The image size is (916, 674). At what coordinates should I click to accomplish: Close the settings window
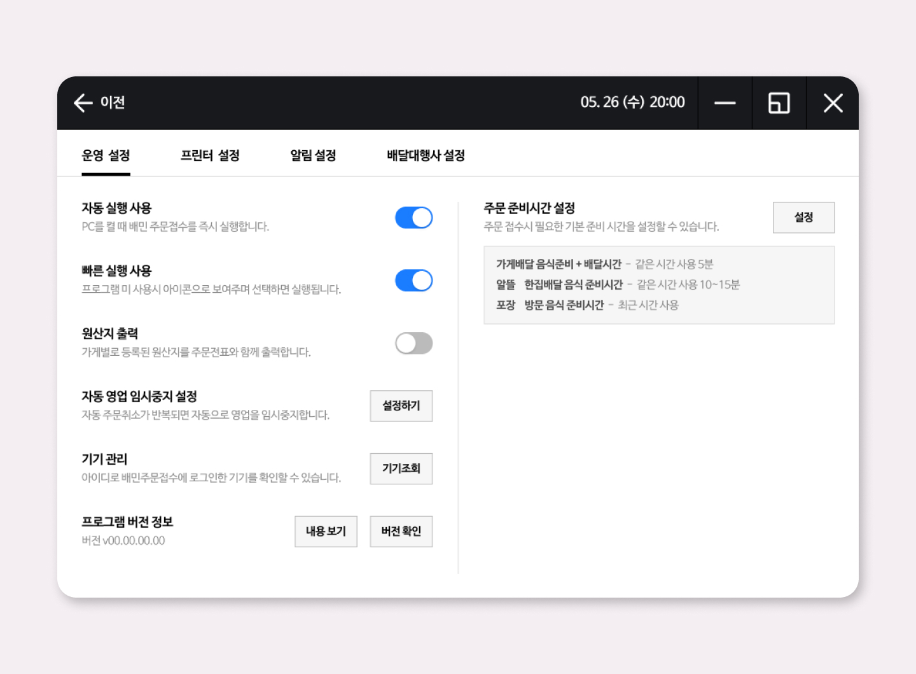(833, 103)
